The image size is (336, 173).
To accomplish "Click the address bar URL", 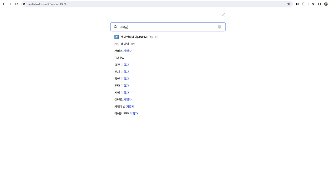I will pos(47,4).
